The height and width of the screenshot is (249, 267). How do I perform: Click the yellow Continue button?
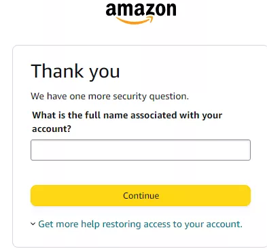141,195
